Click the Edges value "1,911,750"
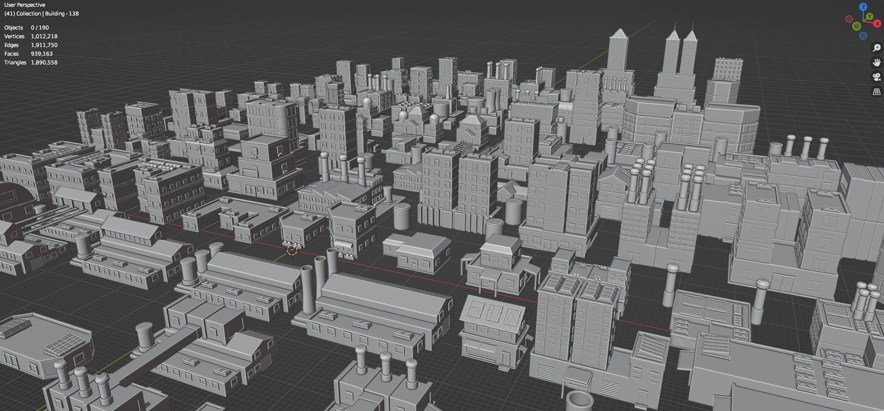The height and width of the screenshot is (411, 884). point(44,45)
